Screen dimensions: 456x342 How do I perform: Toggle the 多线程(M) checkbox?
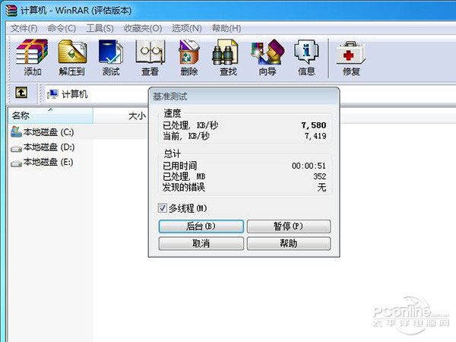[x=163, y=208]
